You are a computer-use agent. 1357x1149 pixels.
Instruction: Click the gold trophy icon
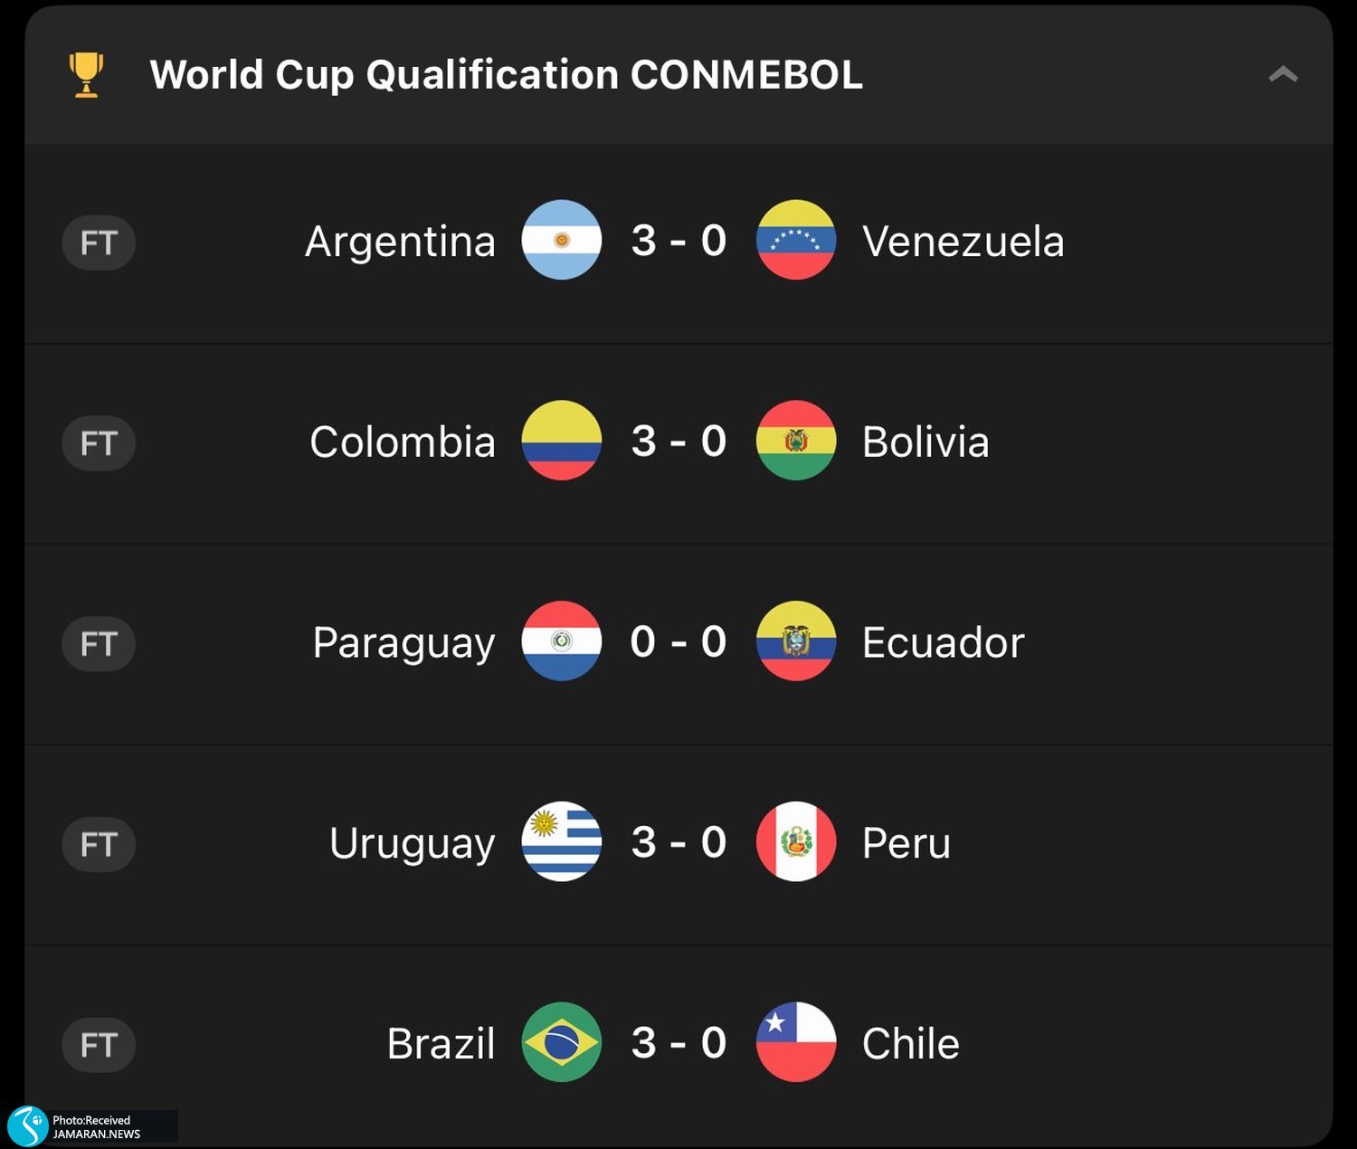[86, 74]
